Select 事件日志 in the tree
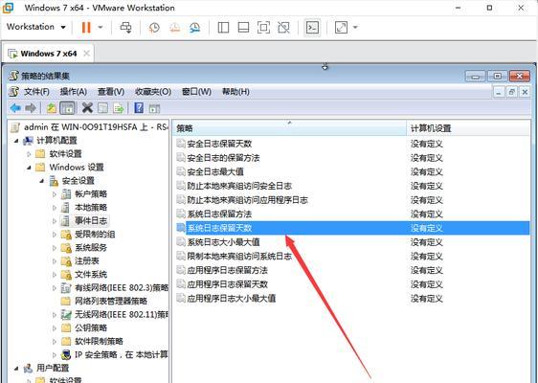 (91, 220)
